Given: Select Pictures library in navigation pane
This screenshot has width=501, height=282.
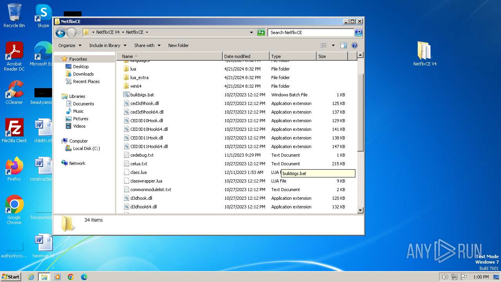Looking at the screenshot, I should click(x=81, y=119).
